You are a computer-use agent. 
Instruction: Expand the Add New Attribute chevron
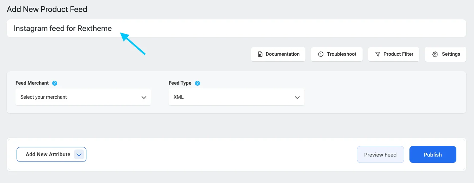pos(79,154)
